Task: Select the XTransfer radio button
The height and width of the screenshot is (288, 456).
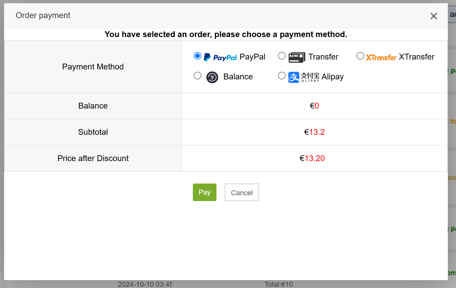Action: [360, 56]
